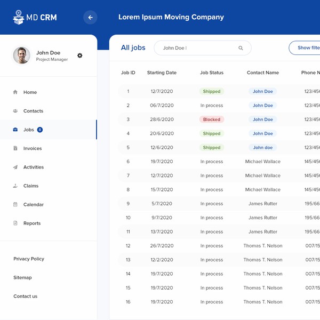
Task: Click date 12/2/2020 in job 13 row
Action: 162,260
